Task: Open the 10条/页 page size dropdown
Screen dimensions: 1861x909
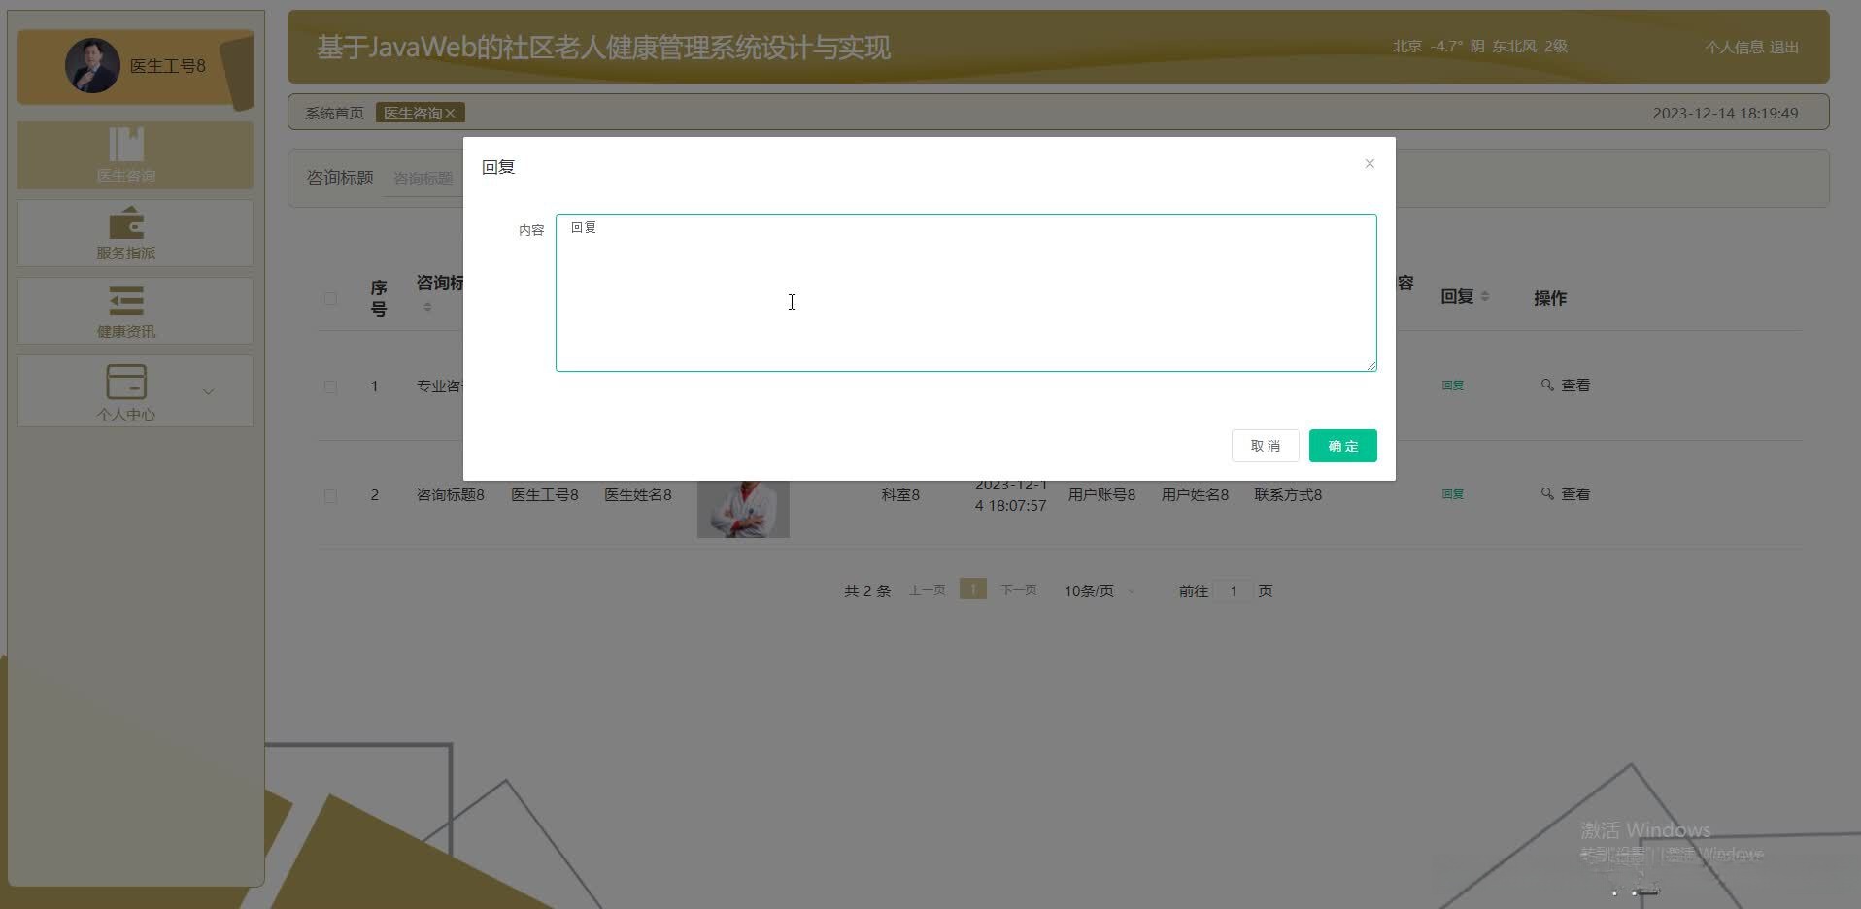Action: 1097,589
